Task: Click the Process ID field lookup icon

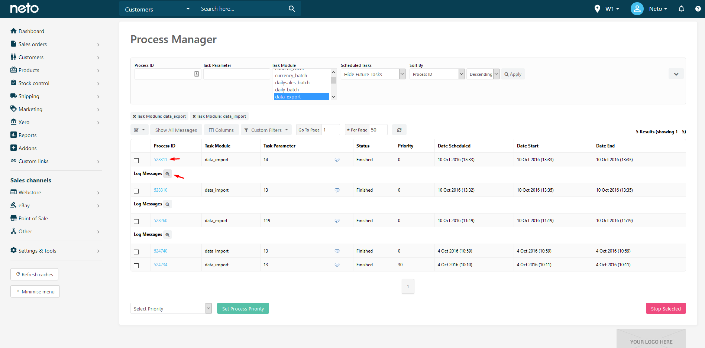Action: coord(197,74)
